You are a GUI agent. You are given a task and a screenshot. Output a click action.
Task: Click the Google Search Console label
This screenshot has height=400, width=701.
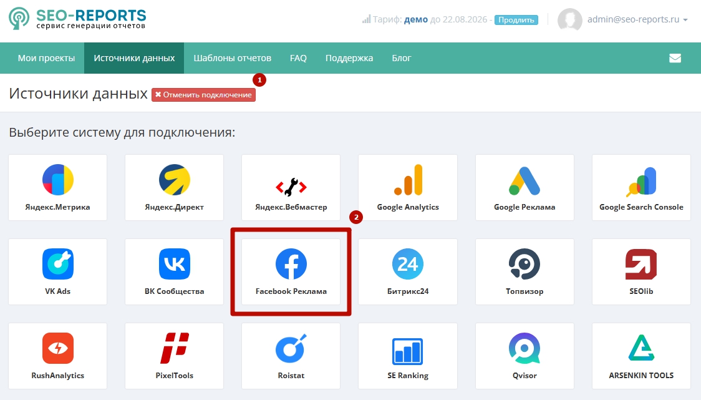point(641,207)
